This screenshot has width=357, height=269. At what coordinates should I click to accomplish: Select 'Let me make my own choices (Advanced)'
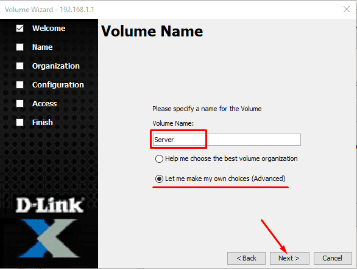220,179
